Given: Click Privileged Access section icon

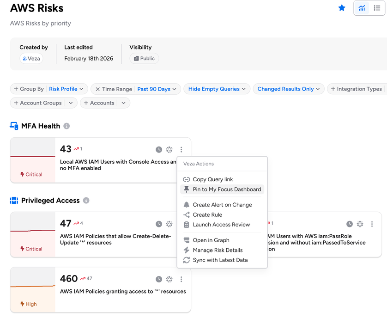Looking at the screenshot, I should (x=14, y=201).
